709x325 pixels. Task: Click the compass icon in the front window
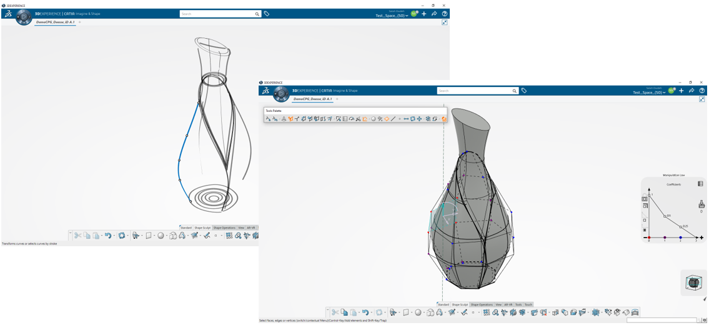pyautogui.click(x=281, y=94)
